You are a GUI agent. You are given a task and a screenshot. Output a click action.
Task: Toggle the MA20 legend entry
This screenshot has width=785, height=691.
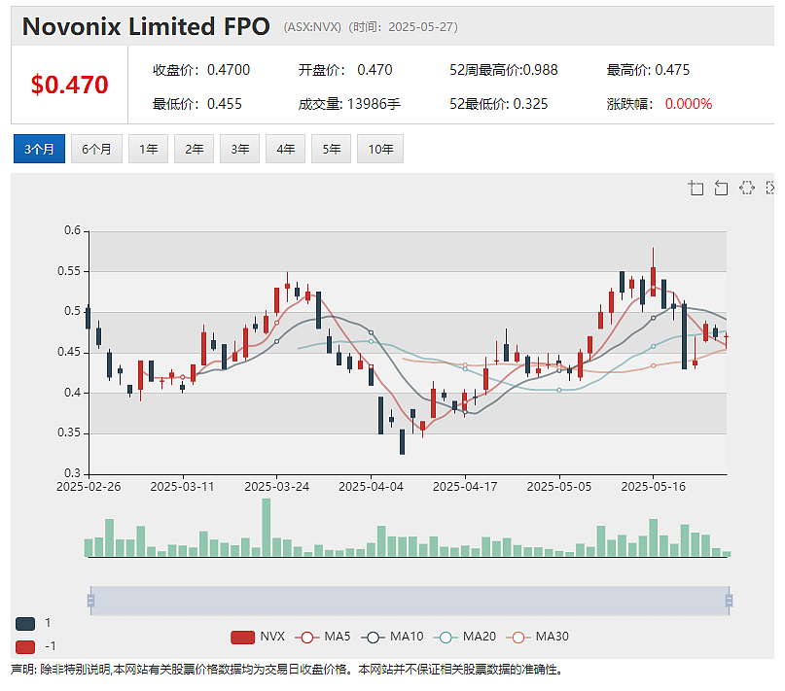click(465, 637)
